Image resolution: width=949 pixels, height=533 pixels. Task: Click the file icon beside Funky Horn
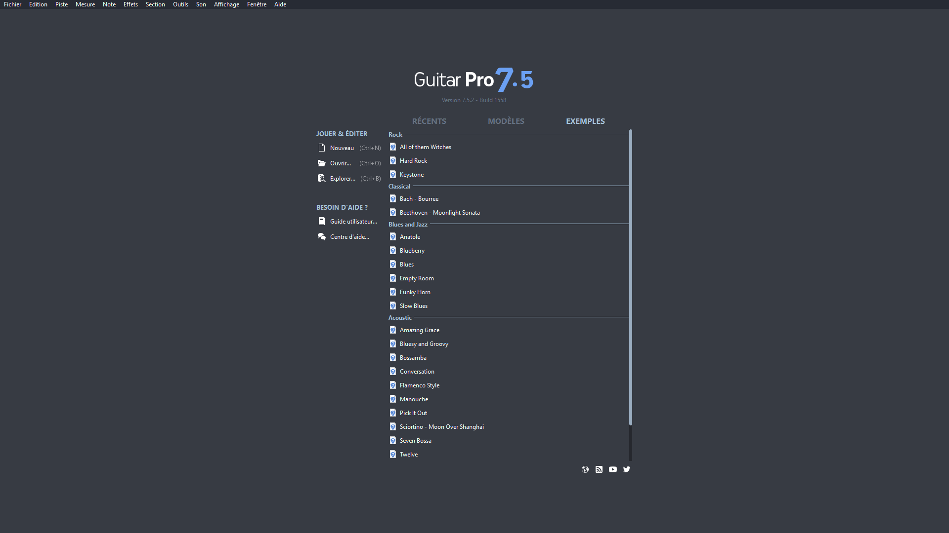pos(393,292)
